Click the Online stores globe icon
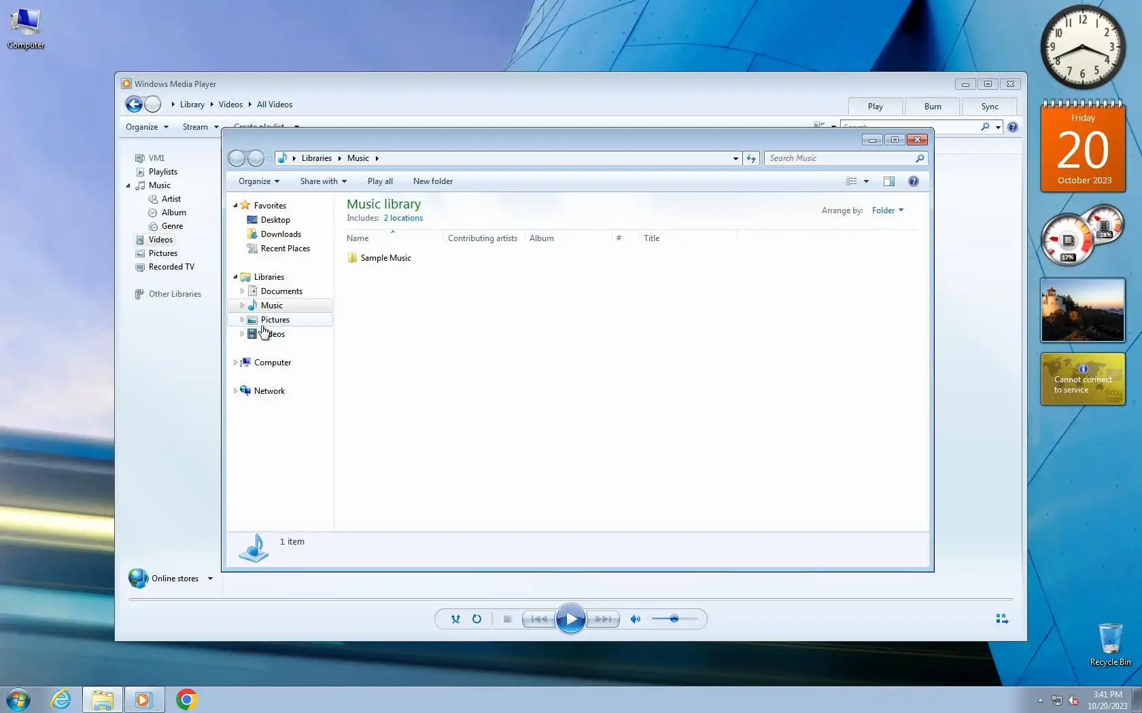1142x713 pixels. pyautogui.click(x=138, y=578)
